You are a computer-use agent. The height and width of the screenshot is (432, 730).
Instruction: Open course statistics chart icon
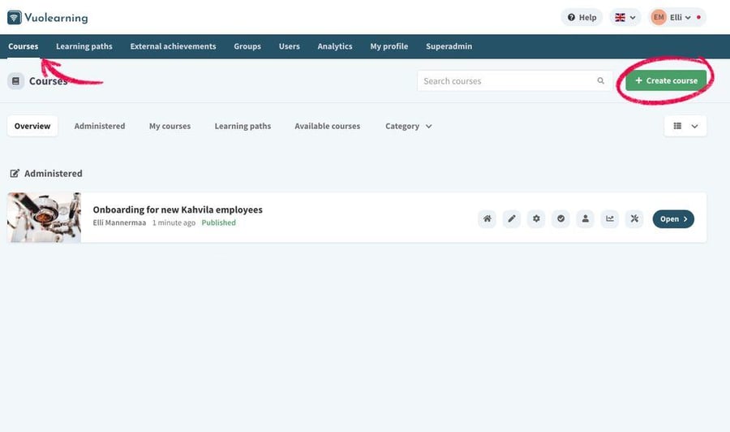coord(610,218)
